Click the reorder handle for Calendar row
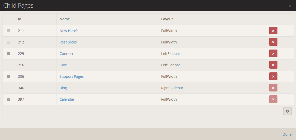Screen dimensions: 296x140 point(9,99)
